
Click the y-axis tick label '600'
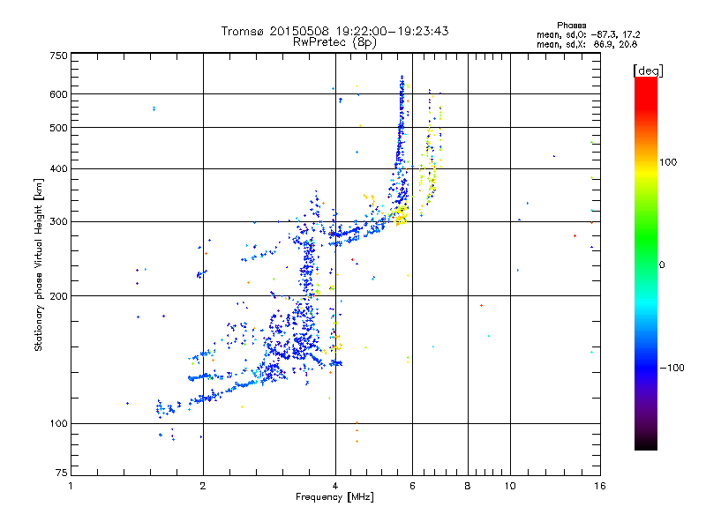59,94
